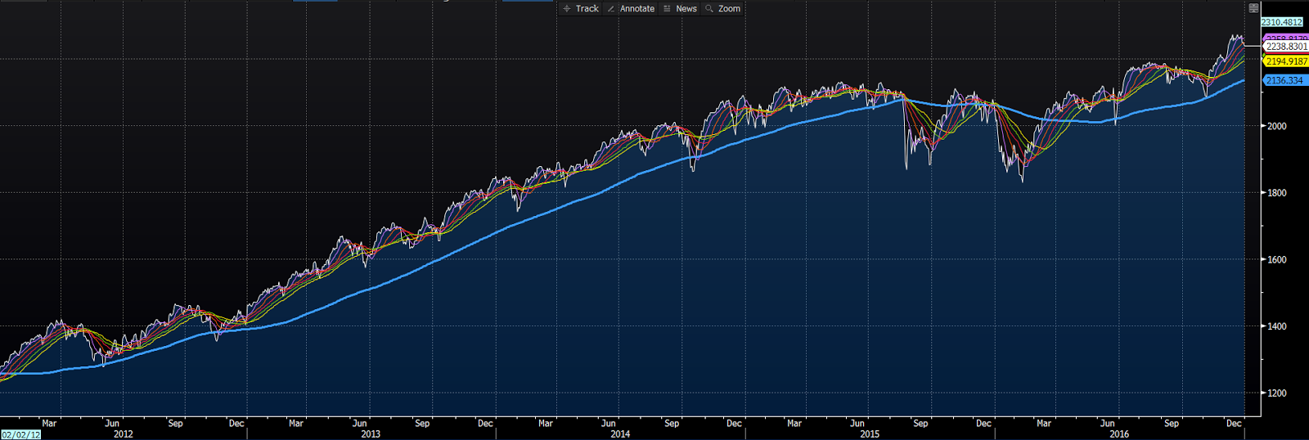Click the 1400 y-axis label
The height and width of the screenshot is (440, 1309).
click(x=1277, y=326)
